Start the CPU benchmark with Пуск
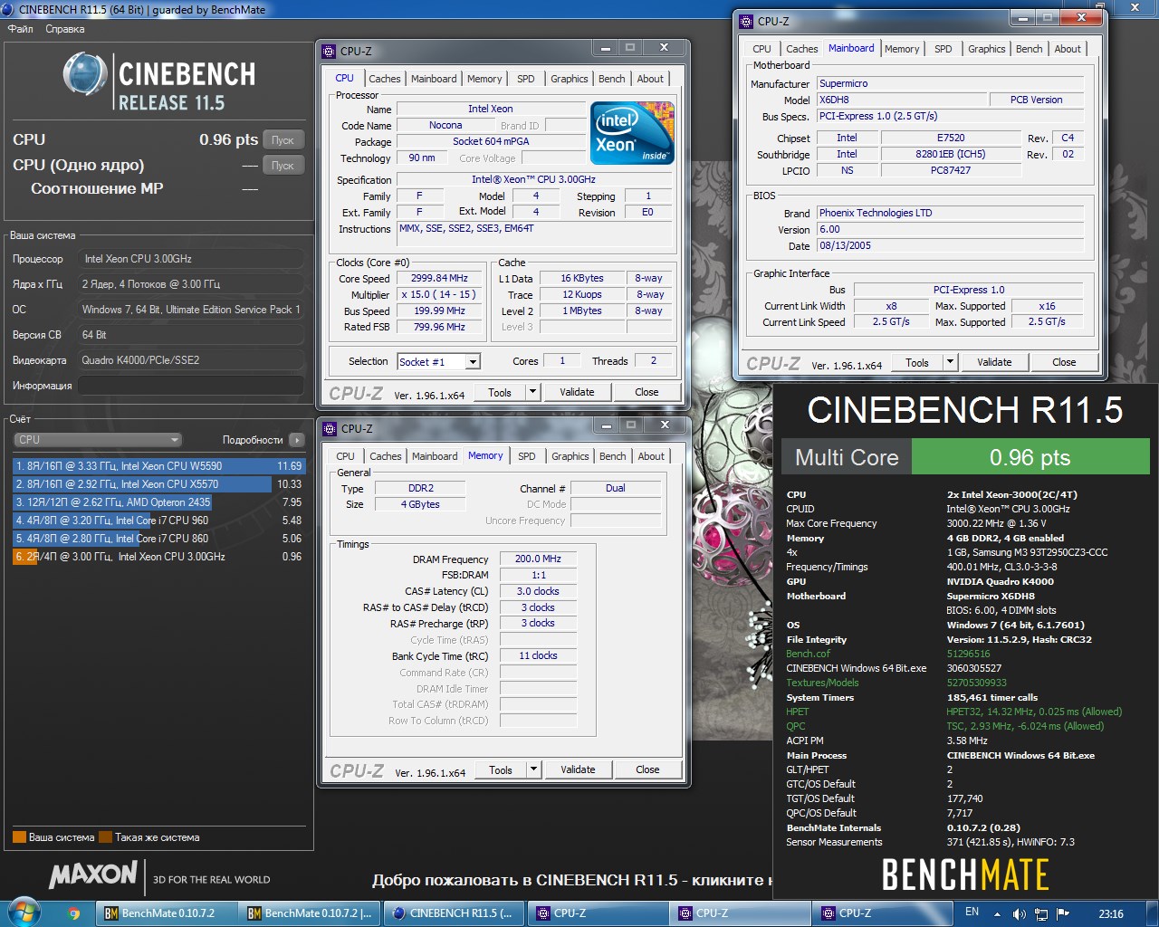Viewport: 1159px width, 927px height. click(283, 140)
